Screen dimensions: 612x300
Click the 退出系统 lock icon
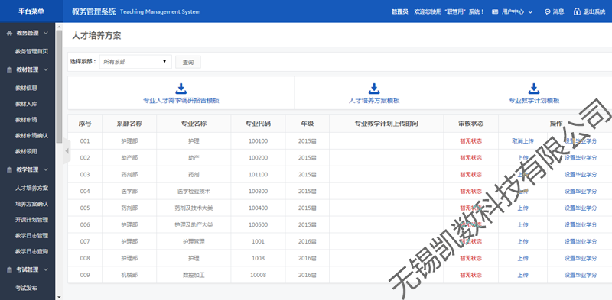coord(577,11)
